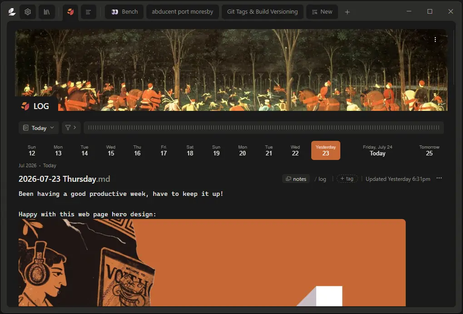The image size is (463, 314).
Task: Go to Wed 15
Action: (x=111, y=150)
